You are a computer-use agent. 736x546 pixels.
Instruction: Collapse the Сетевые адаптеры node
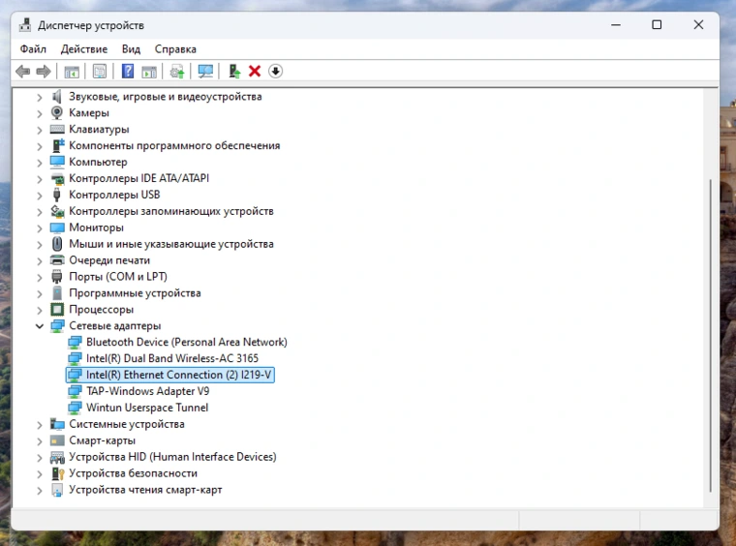pyautogui.click(x=40, y=326)
